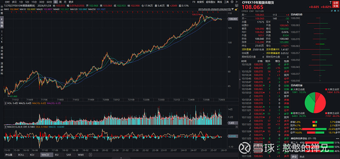This screenshot has height=159, width=340.
Task: Select the W&R indicator tab
Action: tap(80, 155)
